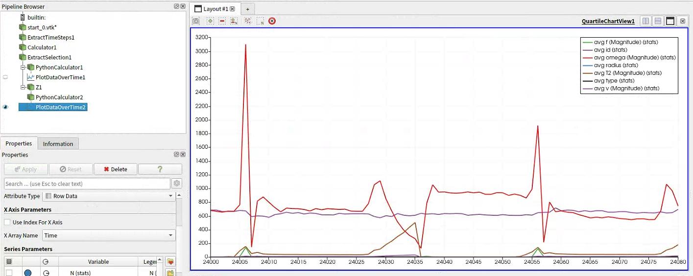Open the Attribute Type dropdown
The height and width of the screenshot is (276, 693).
[109, 196]
